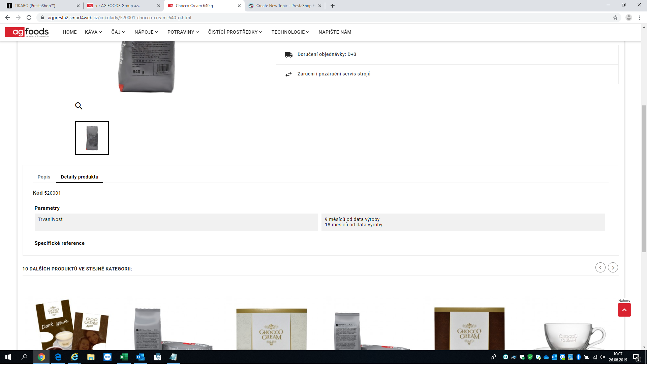
Task: Switch to the Popis tab
Action: click(x=44, y=177)
